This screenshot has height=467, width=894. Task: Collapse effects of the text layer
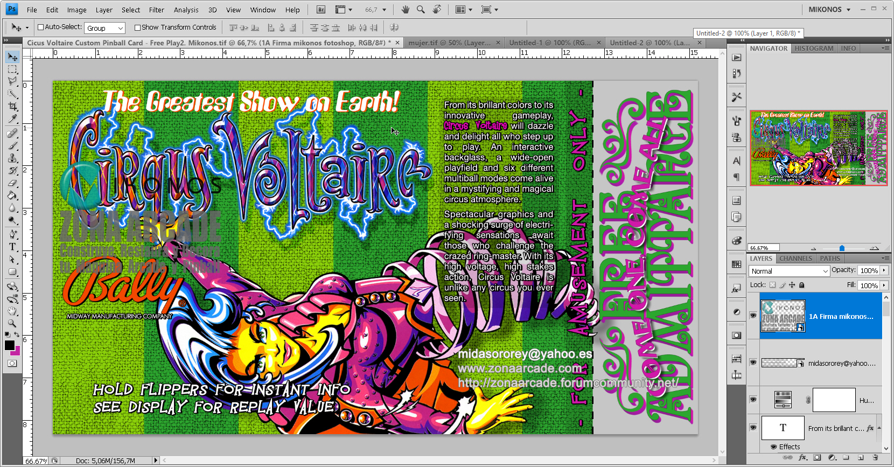879,428
